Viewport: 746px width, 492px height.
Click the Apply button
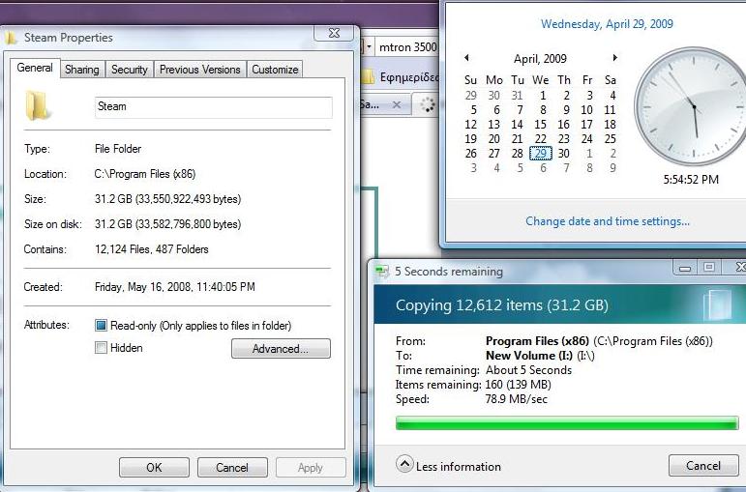[311, 467]
